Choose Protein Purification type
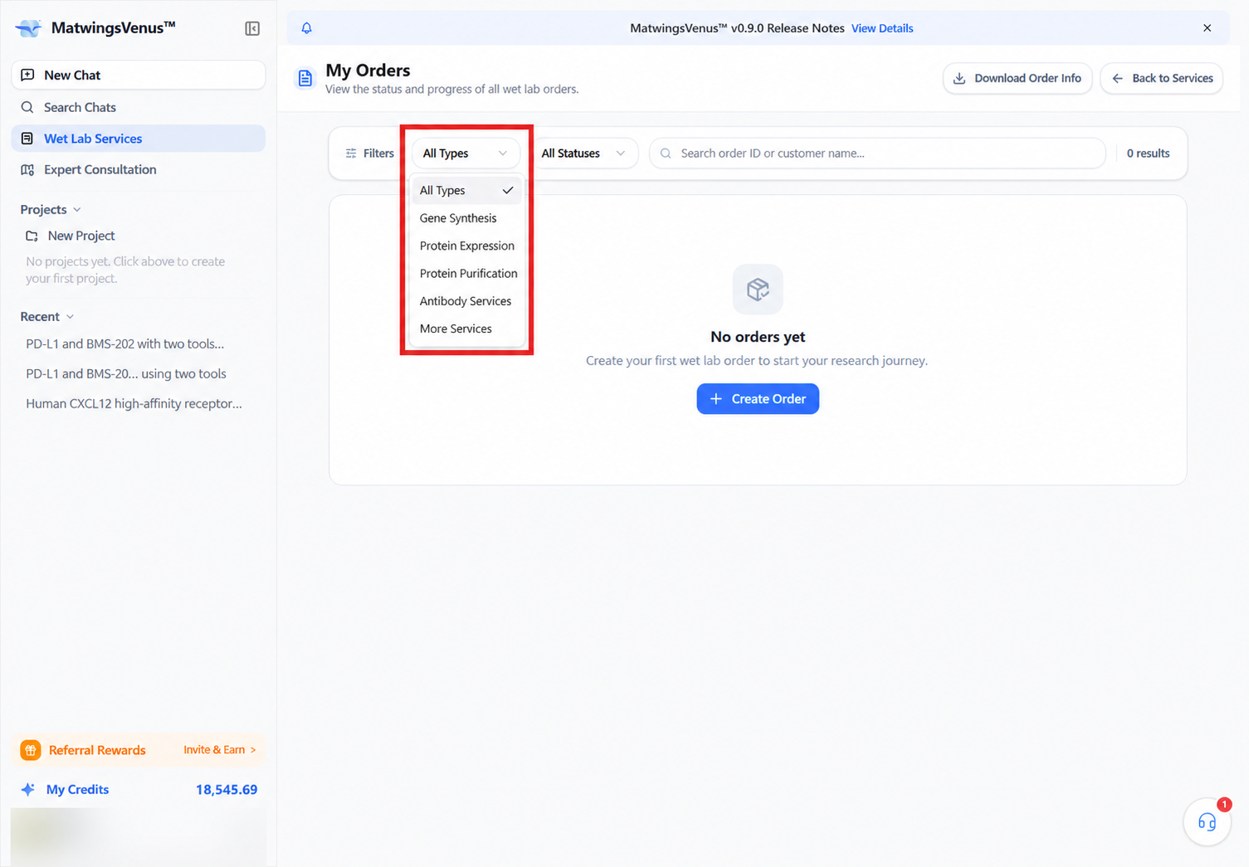Screen dimensions: 1249x867 (x=466, y=273)
